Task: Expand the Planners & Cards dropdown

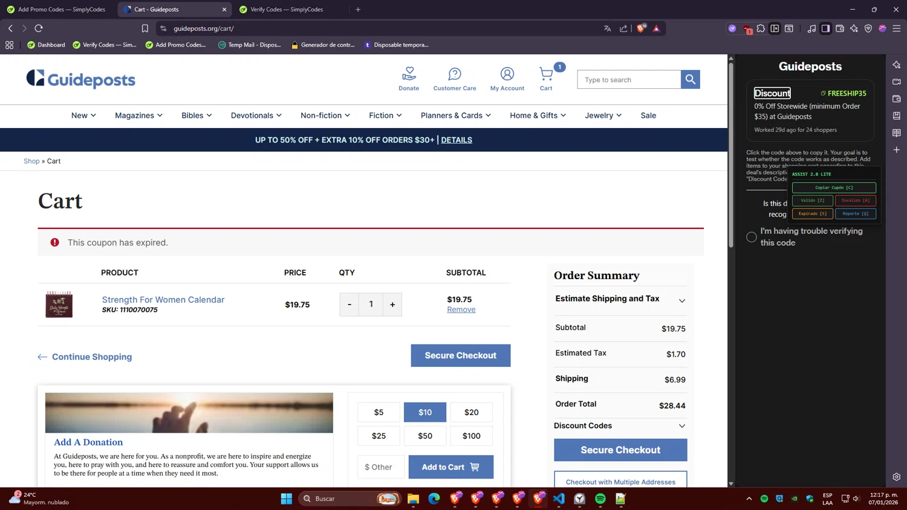Action: [x=456, y=115]
